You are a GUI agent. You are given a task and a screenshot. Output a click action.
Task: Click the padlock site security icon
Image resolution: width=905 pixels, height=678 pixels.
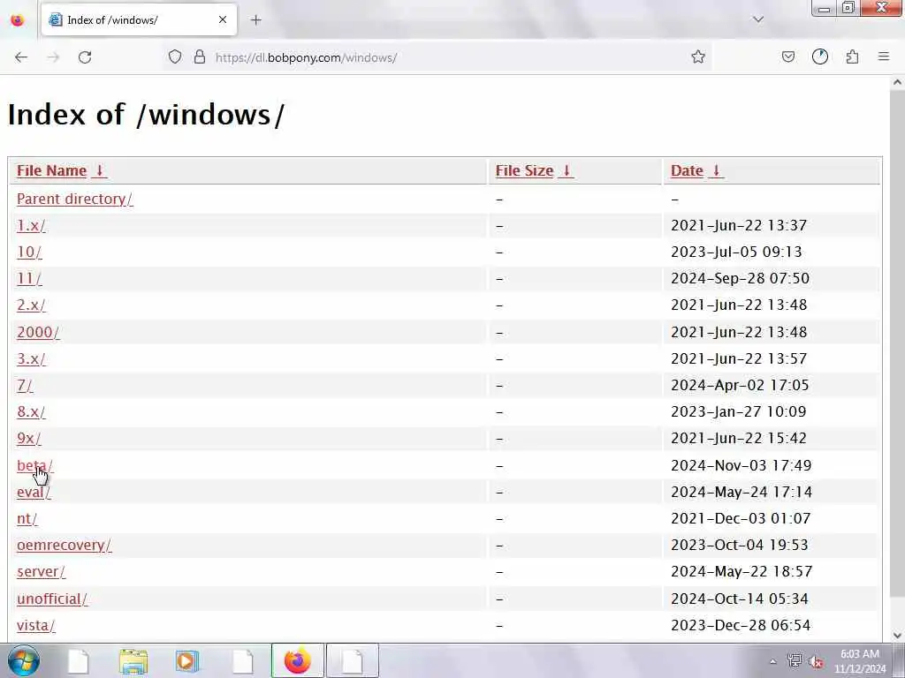tap(200, 57)
